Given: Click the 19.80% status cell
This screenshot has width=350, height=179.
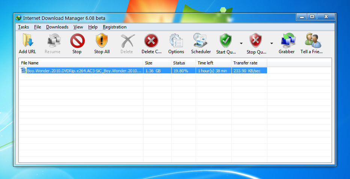Looking at the screenshot, I should click(x=184, y=71).
